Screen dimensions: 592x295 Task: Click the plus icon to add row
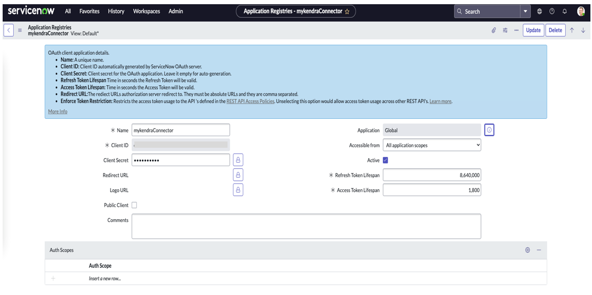point(53,278)
